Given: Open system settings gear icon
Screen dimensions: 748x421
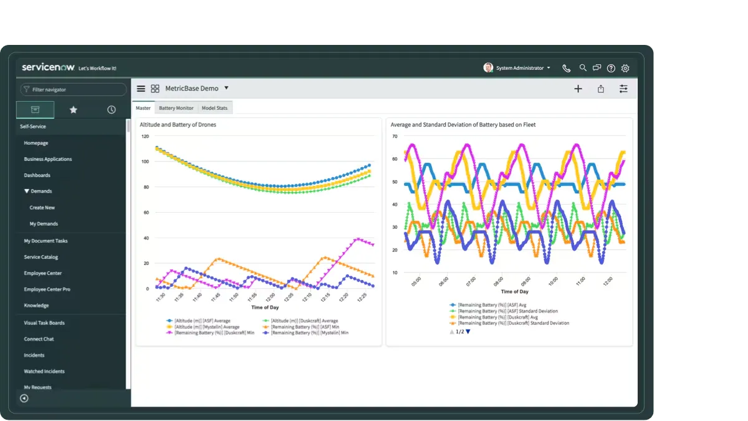Looking at the screenshot, I should click(625, 68).
